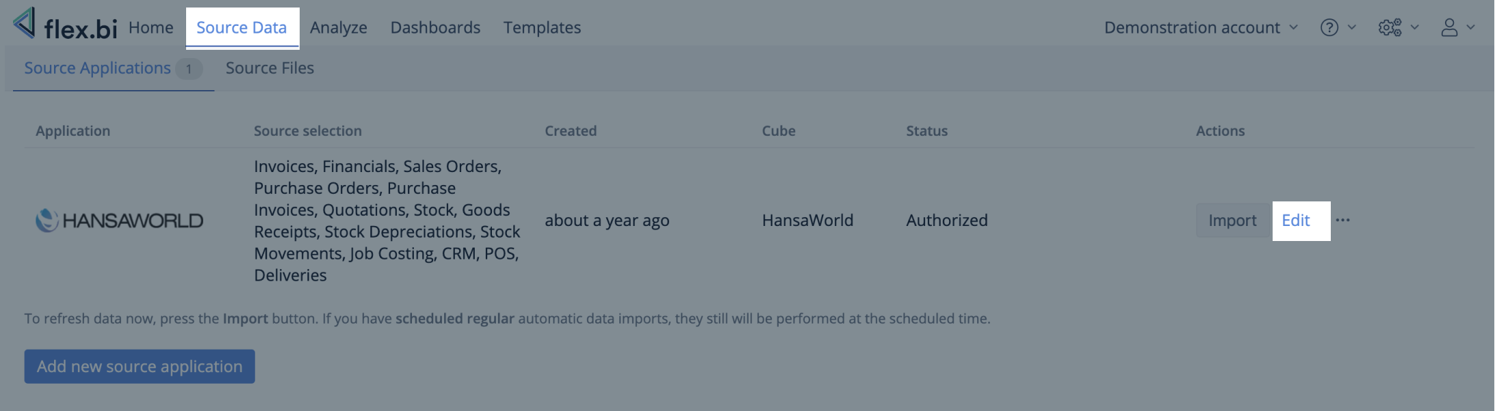
Task: Go to the Home menu item
Action: point(151,27)
